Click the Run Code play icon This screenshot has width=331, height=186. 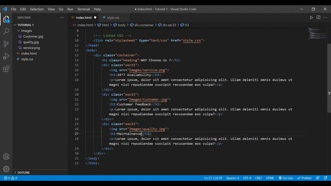tap(311, 18)
